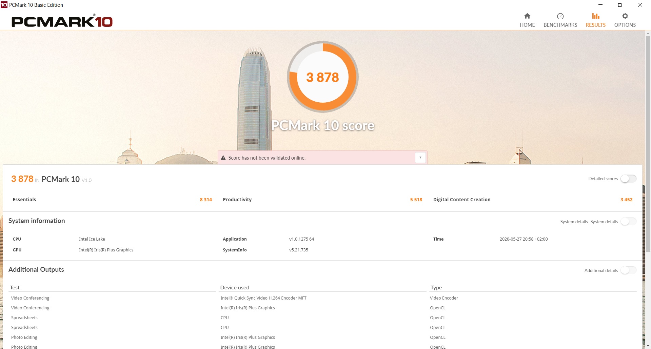Switch on the Additional details toggle

click(628, 270)
